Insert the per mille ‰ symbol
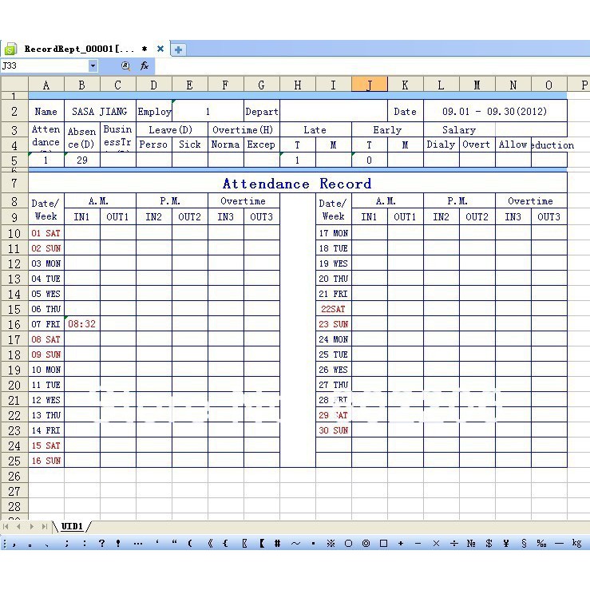 [x=541, y=544]
